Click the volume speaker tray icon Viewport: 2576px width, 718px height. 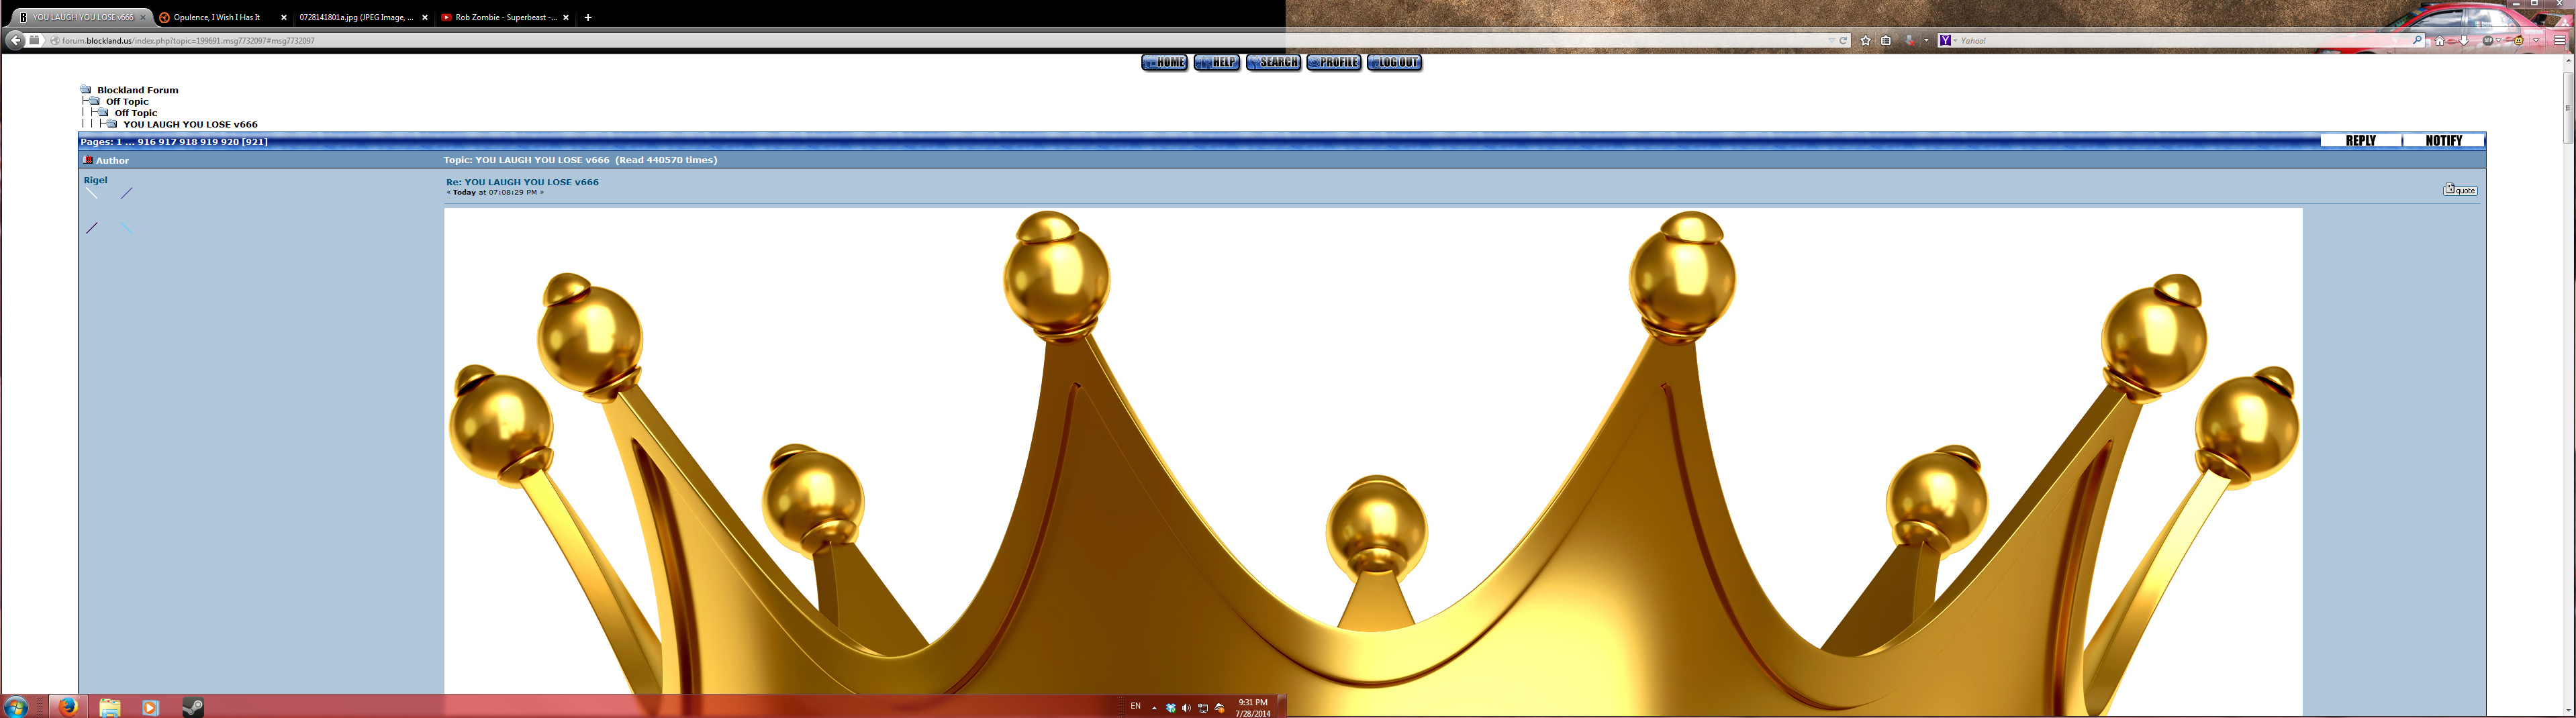(x=1186, y=708)
